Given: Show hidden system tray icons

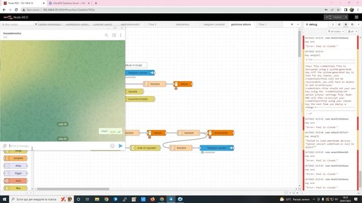Looking at the screenshot, I should click(314, 199).
